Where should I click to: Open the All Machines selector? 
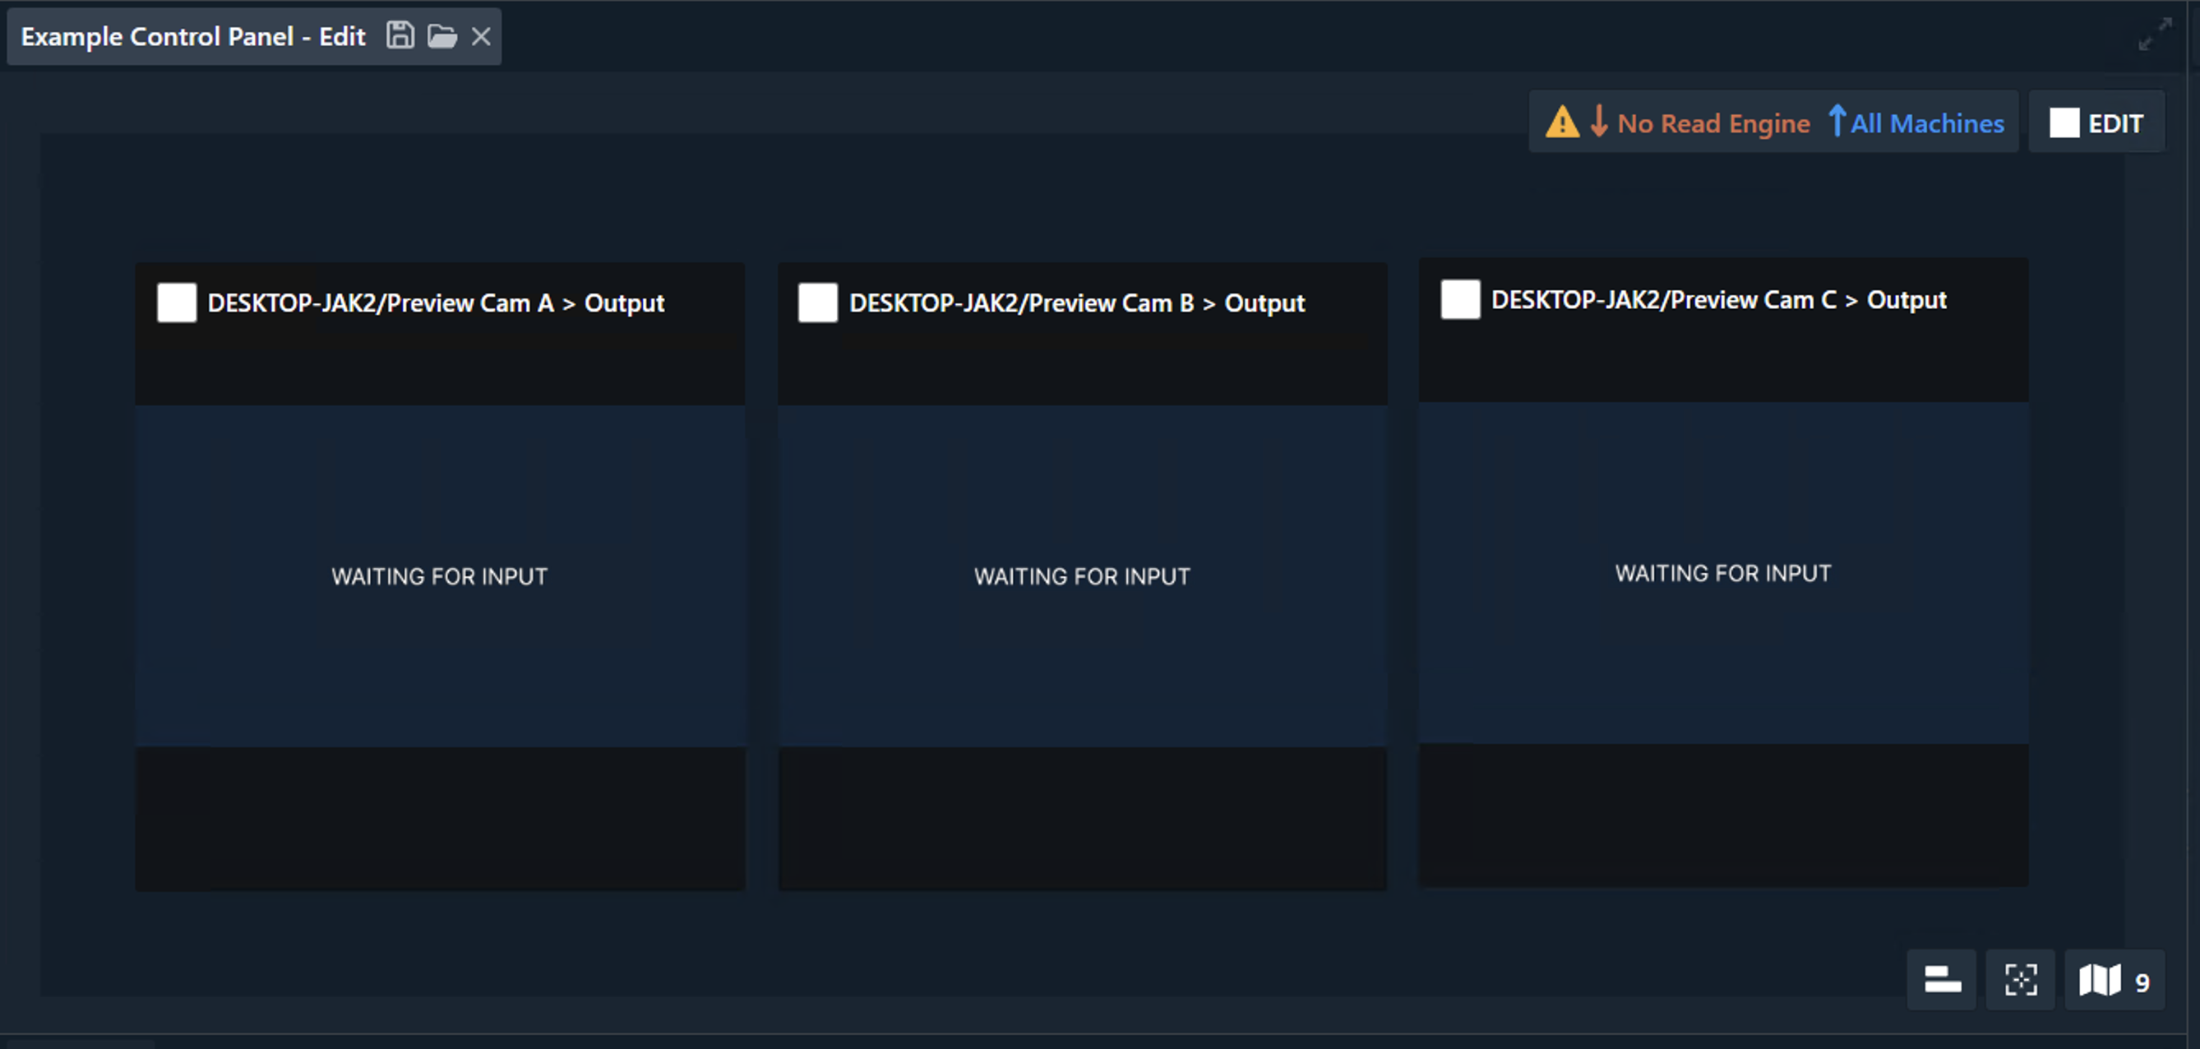pyautogui.click(x=1929, y=122)
